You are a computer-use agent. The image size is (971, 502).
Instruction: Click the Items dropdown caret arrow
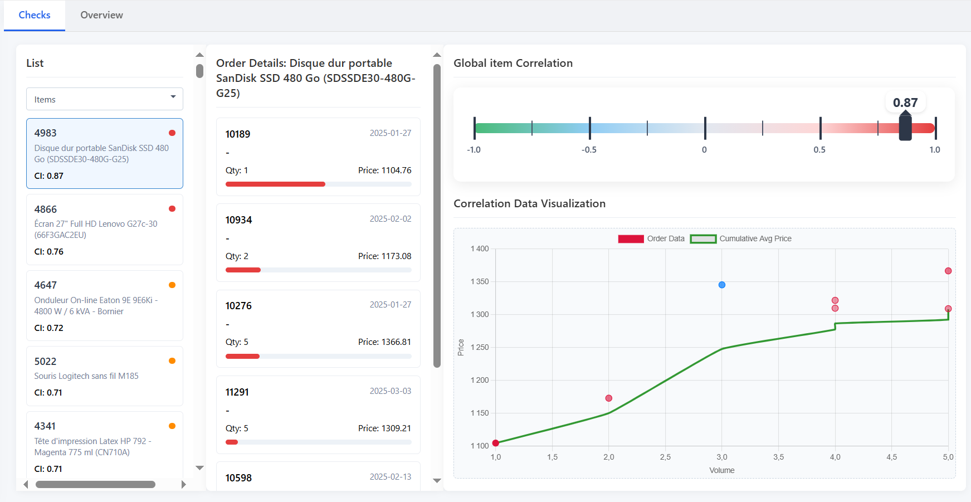173,97
